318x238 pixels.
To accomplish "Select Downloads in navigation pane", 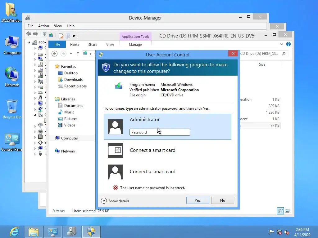I will 73,80.
